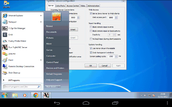172x107 pixels.
Task: Click the TightVNC taskbar button
Action: pos(46,95)
